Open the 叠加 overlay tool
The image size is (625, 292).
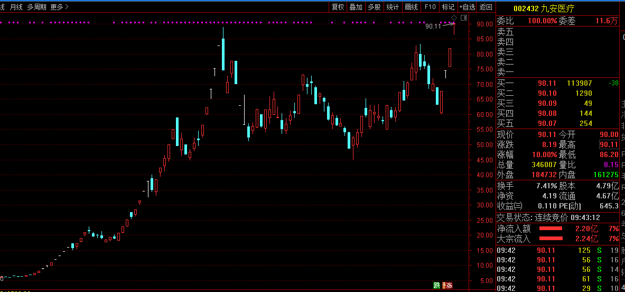(x=356, y=7)
